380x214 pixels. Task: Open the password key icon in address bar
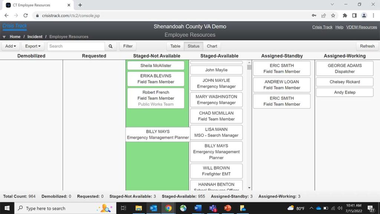coord(314,16)
